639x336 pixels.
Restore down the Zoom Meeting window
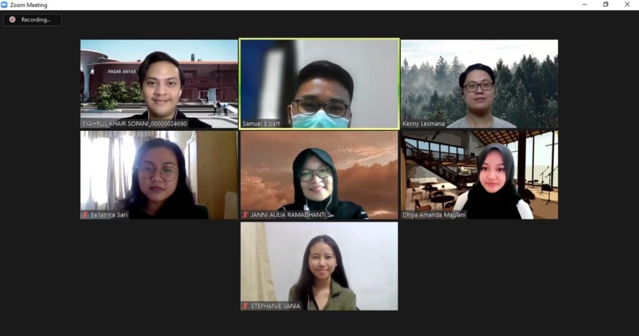(605, 4)
